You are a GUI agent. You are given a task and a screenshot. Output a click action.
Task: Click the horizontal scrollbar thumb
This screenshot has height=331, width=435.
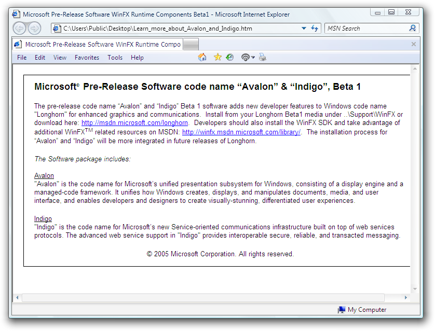coord(203,297)
